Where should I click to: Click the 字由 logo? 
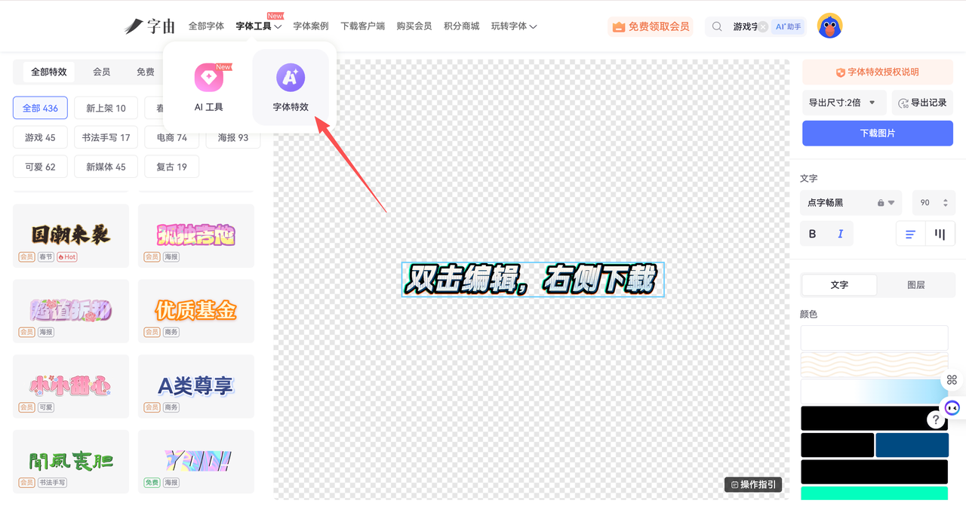149,26
